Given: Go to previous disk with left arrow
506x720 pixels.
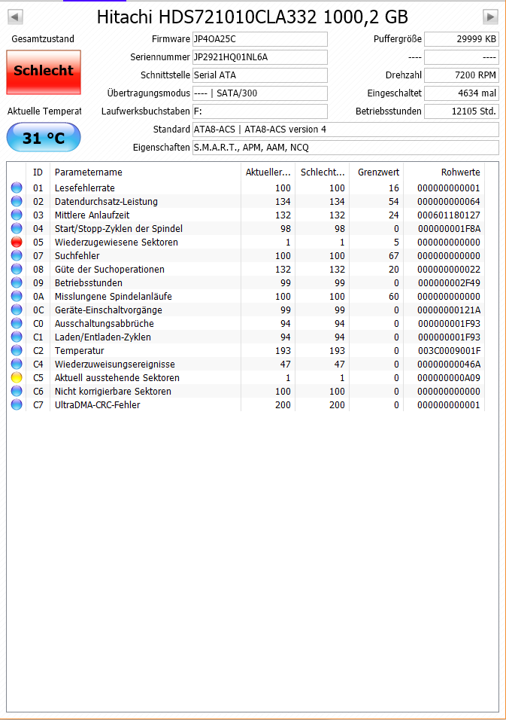Looking at the screenshot, I should 16,17.
